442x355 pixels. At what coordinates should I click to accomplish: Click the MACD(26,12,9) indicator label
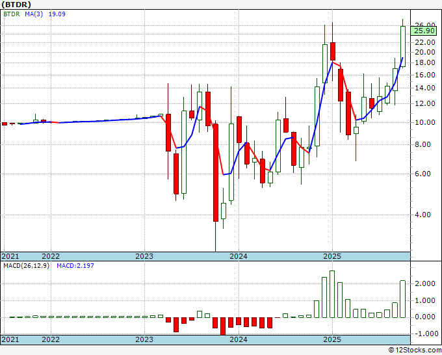coord(27,266)
